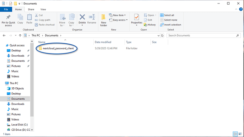Click navigation pane scroll up arrow
Screen dimensions: 244x137
tap(32, 41)
